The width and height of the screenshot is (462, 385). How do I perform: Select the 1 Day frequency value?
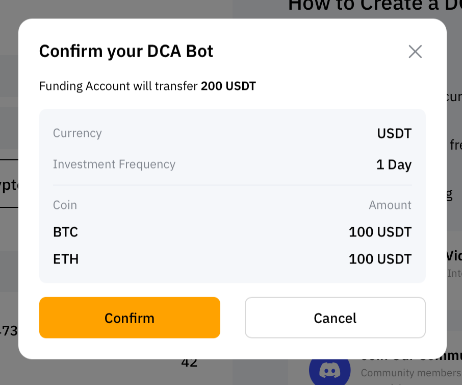point(394,165)
